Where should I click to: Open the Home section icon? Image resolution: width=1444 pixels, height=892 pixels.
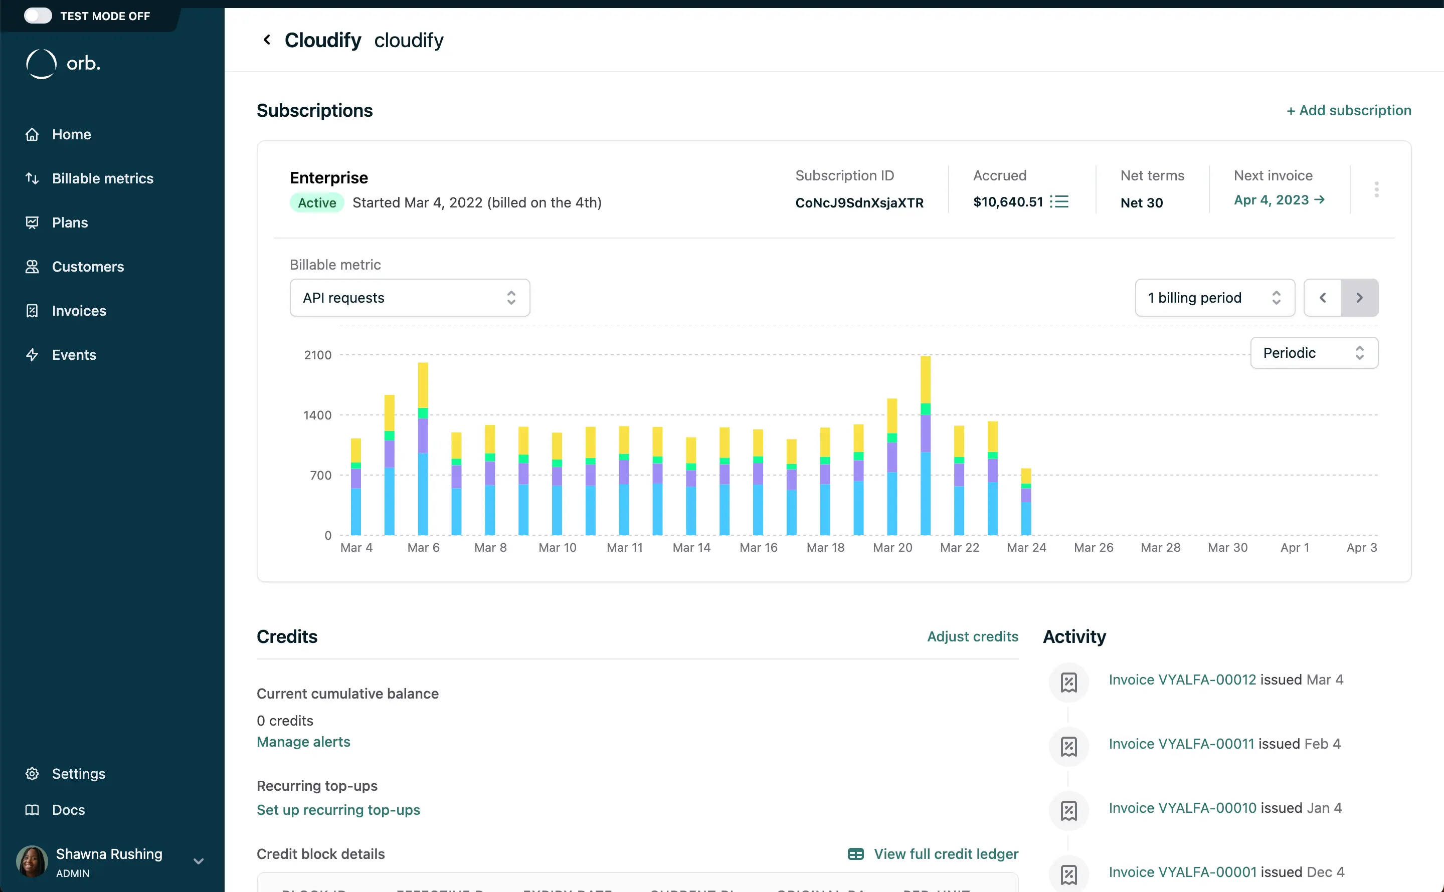pyautogui.click(x=33, y=134)
